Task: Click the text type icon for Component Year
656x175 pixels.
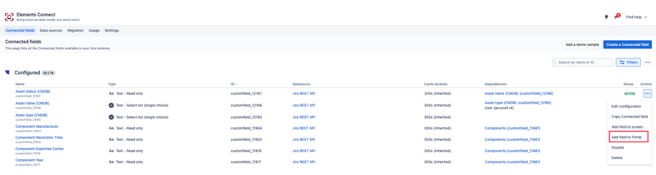Action: pyautogui.click(x=111, y=162)
